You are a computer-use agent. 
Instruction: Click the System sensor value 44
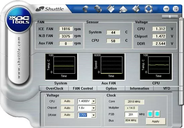coord(113,33)
